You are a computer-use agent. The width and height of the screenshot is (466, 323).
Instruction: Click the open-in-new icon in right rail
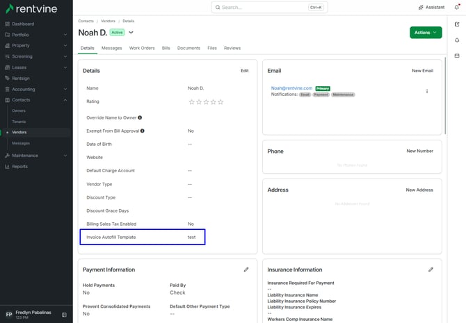click(x=457, y=24)
